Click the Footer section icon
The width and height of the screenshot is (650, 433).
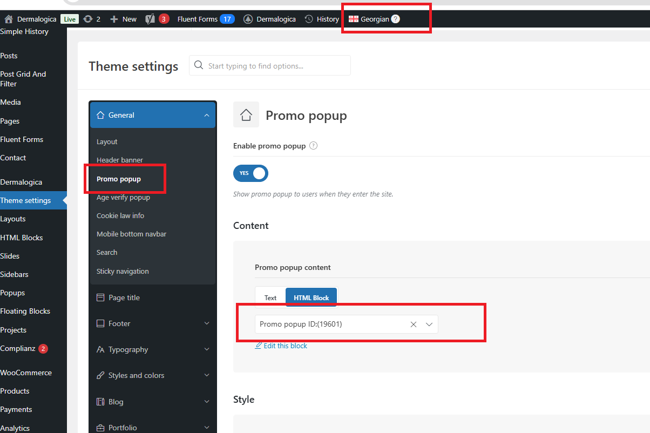click(100, 323)
